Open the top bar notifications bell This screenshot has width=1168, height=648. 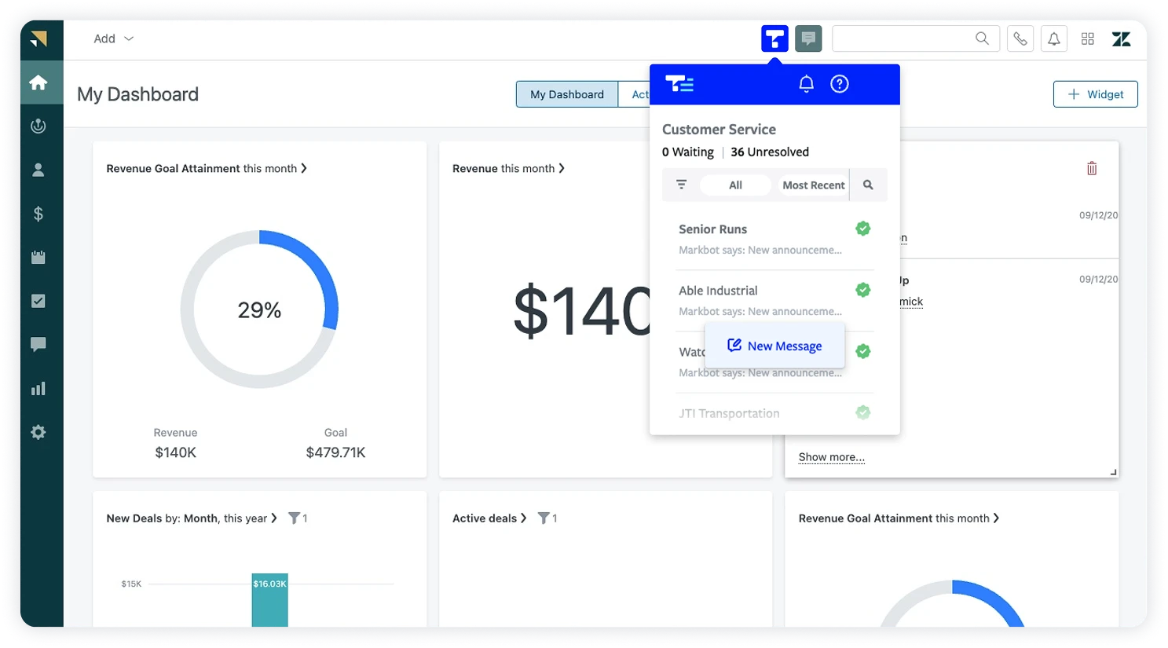(x=1054, y=38)
